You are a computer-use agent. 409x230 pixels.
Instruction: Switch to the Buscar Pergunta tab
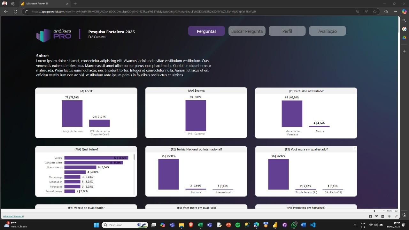(x=247, y=31)
